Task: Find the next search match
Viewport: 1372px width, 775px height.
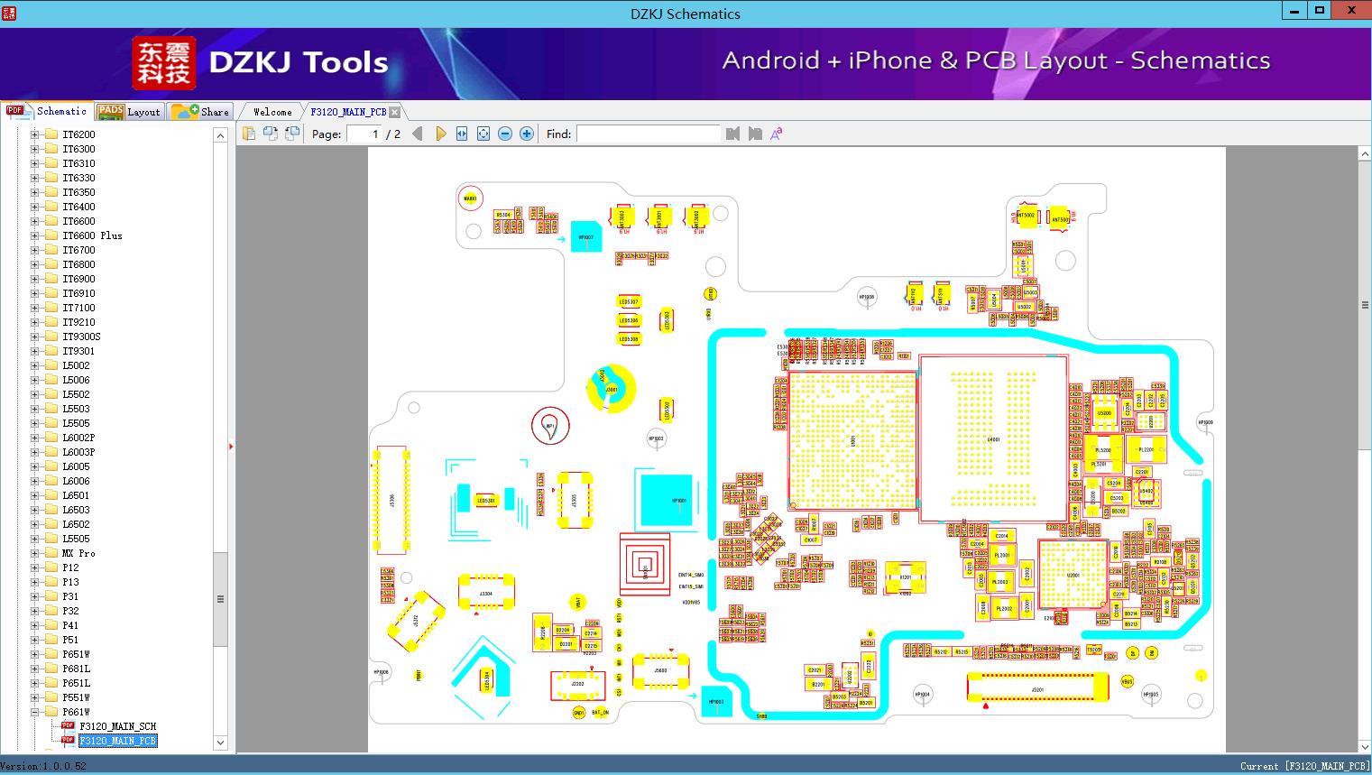Action: pyautogui.click(x=755, y=134)
